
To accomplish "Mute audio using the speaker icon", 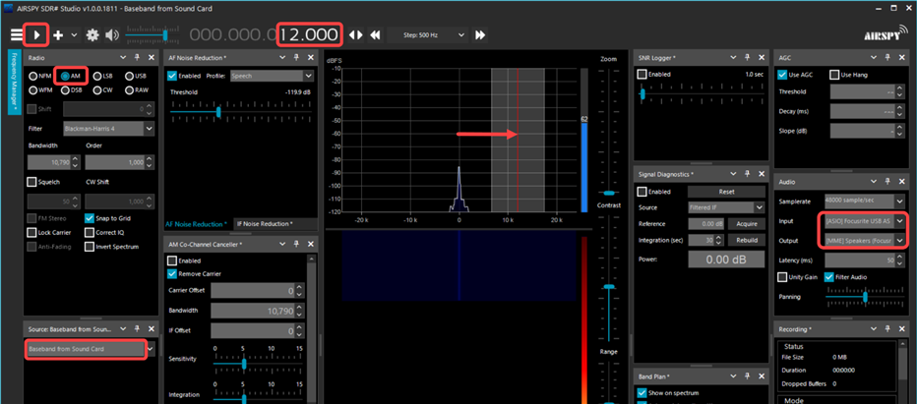I will click(x=112, y=34).
